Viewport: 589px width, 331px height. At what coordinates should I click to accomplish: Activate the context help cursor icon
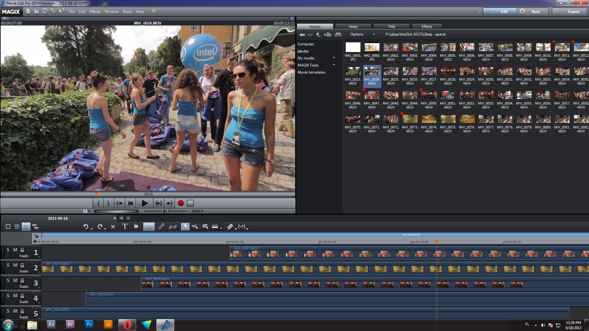62,11
